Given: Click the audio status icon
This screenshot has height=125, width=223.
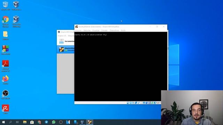Looking at the screenshot, I should click(133, 103).
